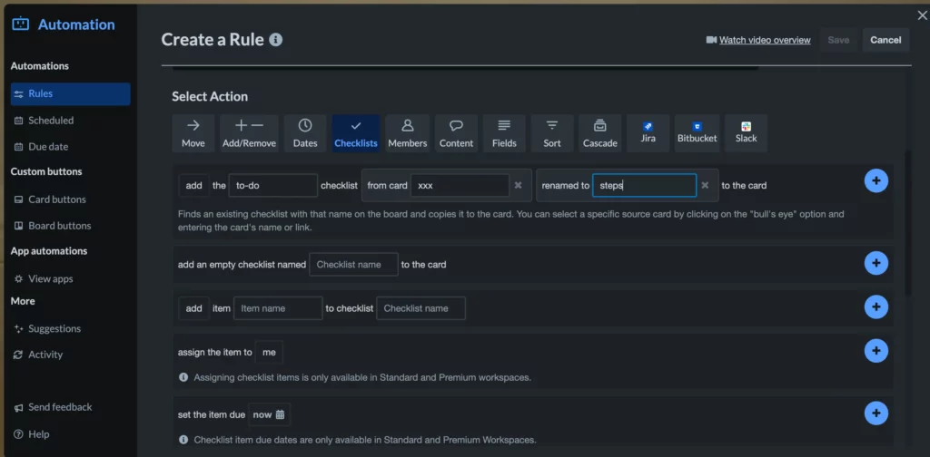
Task: Add the set item due action with plus button
Action: pyautogui.click(x=876, y=413)
